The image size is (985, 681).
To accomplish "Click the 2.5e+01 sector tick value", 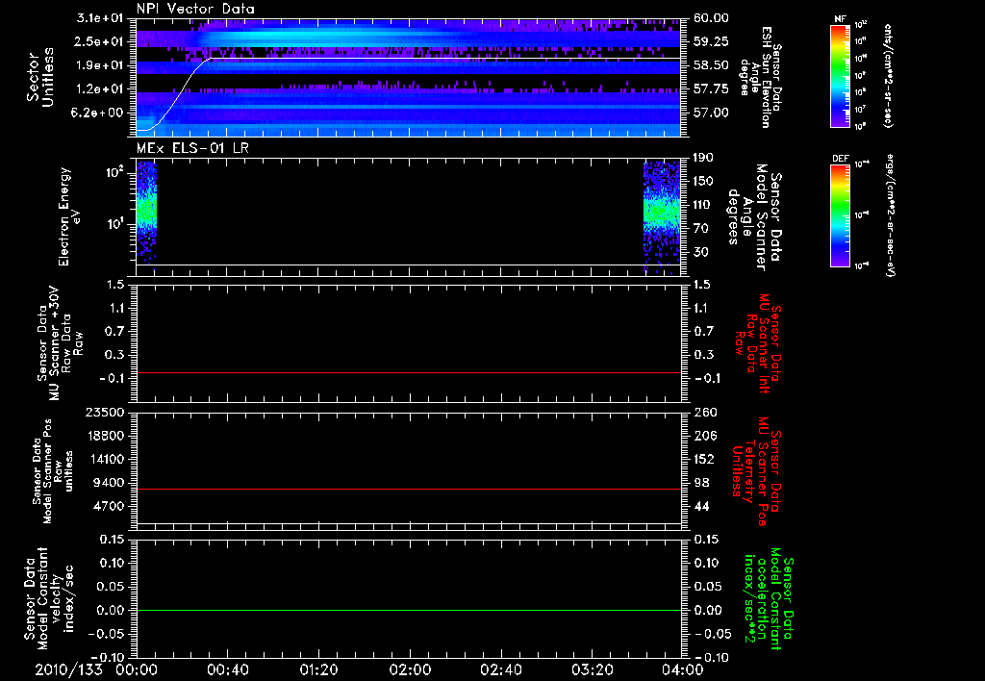I will [100, 41].
